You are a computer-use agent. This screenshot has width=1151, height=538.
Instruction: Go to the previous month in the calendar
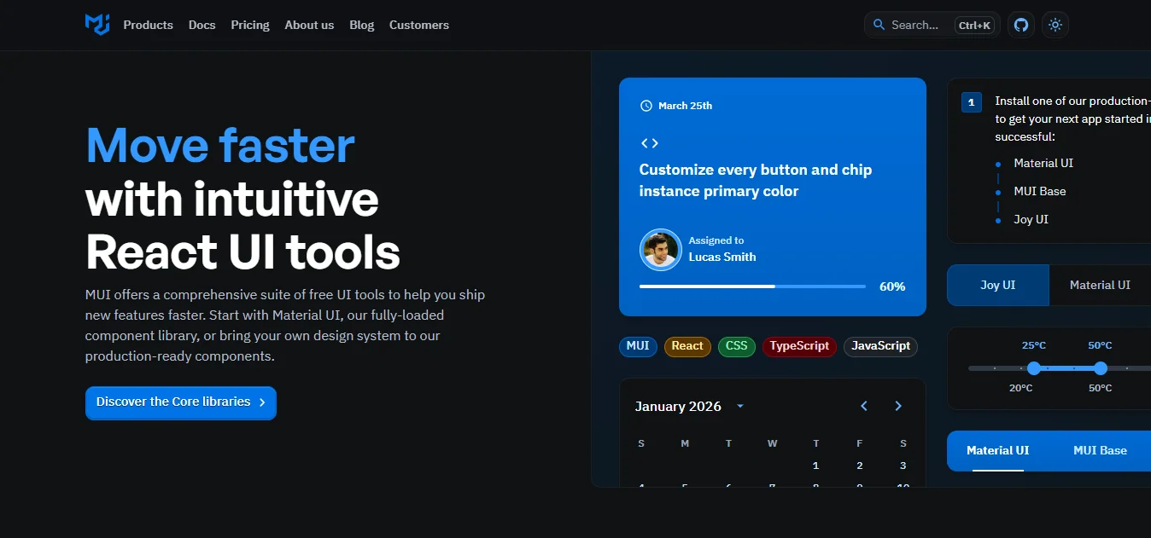click(862, 406)
